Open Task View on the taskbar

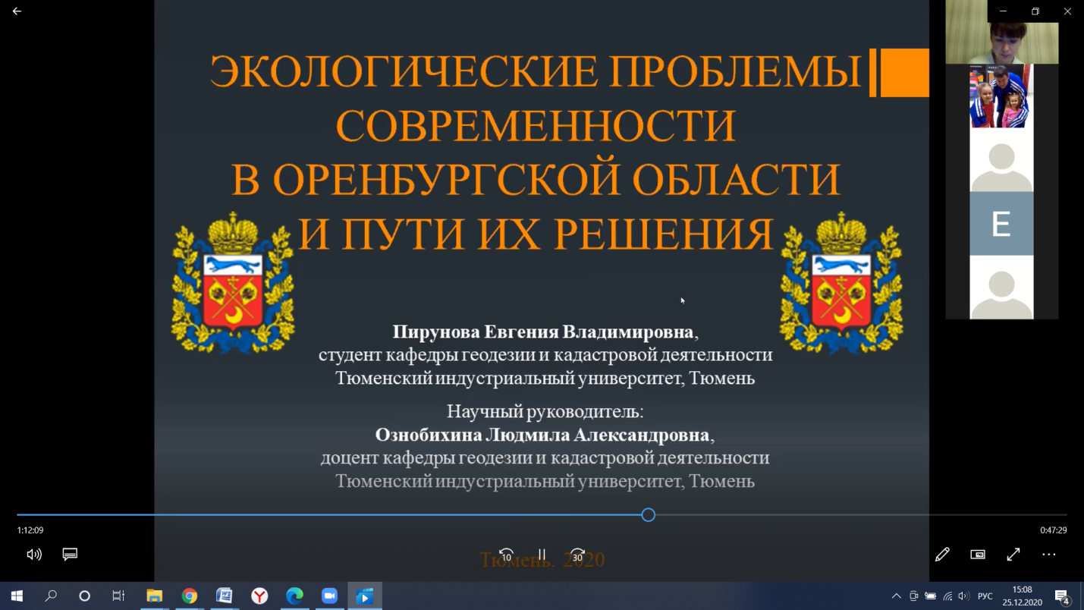118,596
